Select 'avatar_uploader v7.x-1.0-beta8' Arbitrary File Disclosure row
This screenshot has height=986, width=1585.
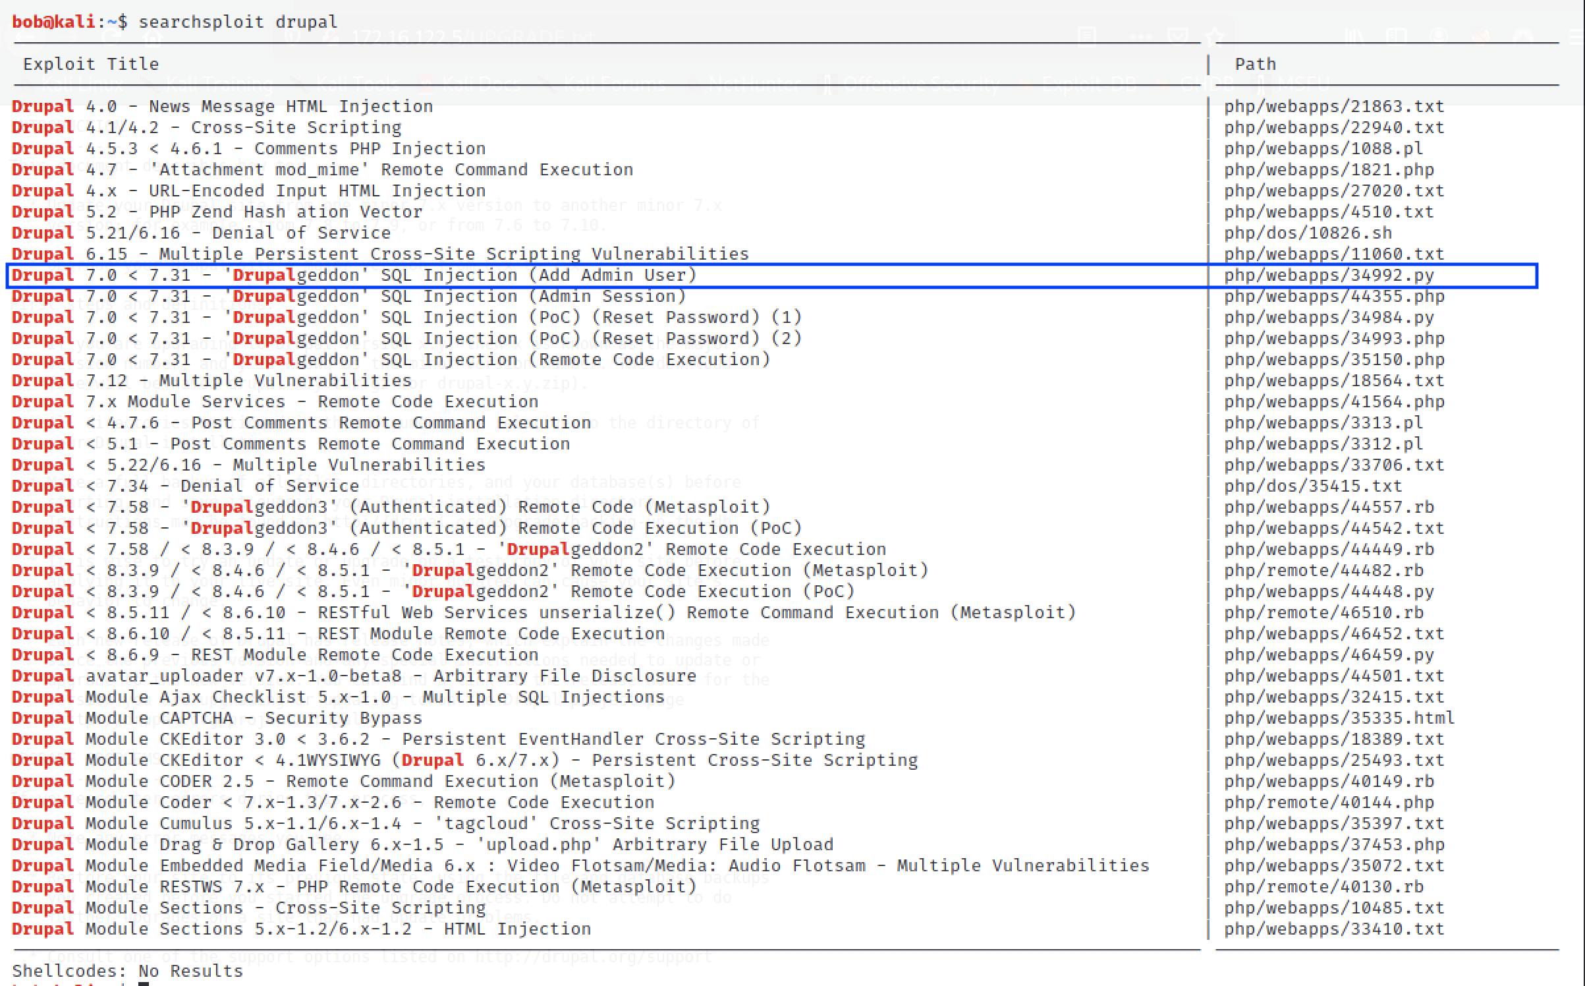pyautogui.click(x=354, y=676)
